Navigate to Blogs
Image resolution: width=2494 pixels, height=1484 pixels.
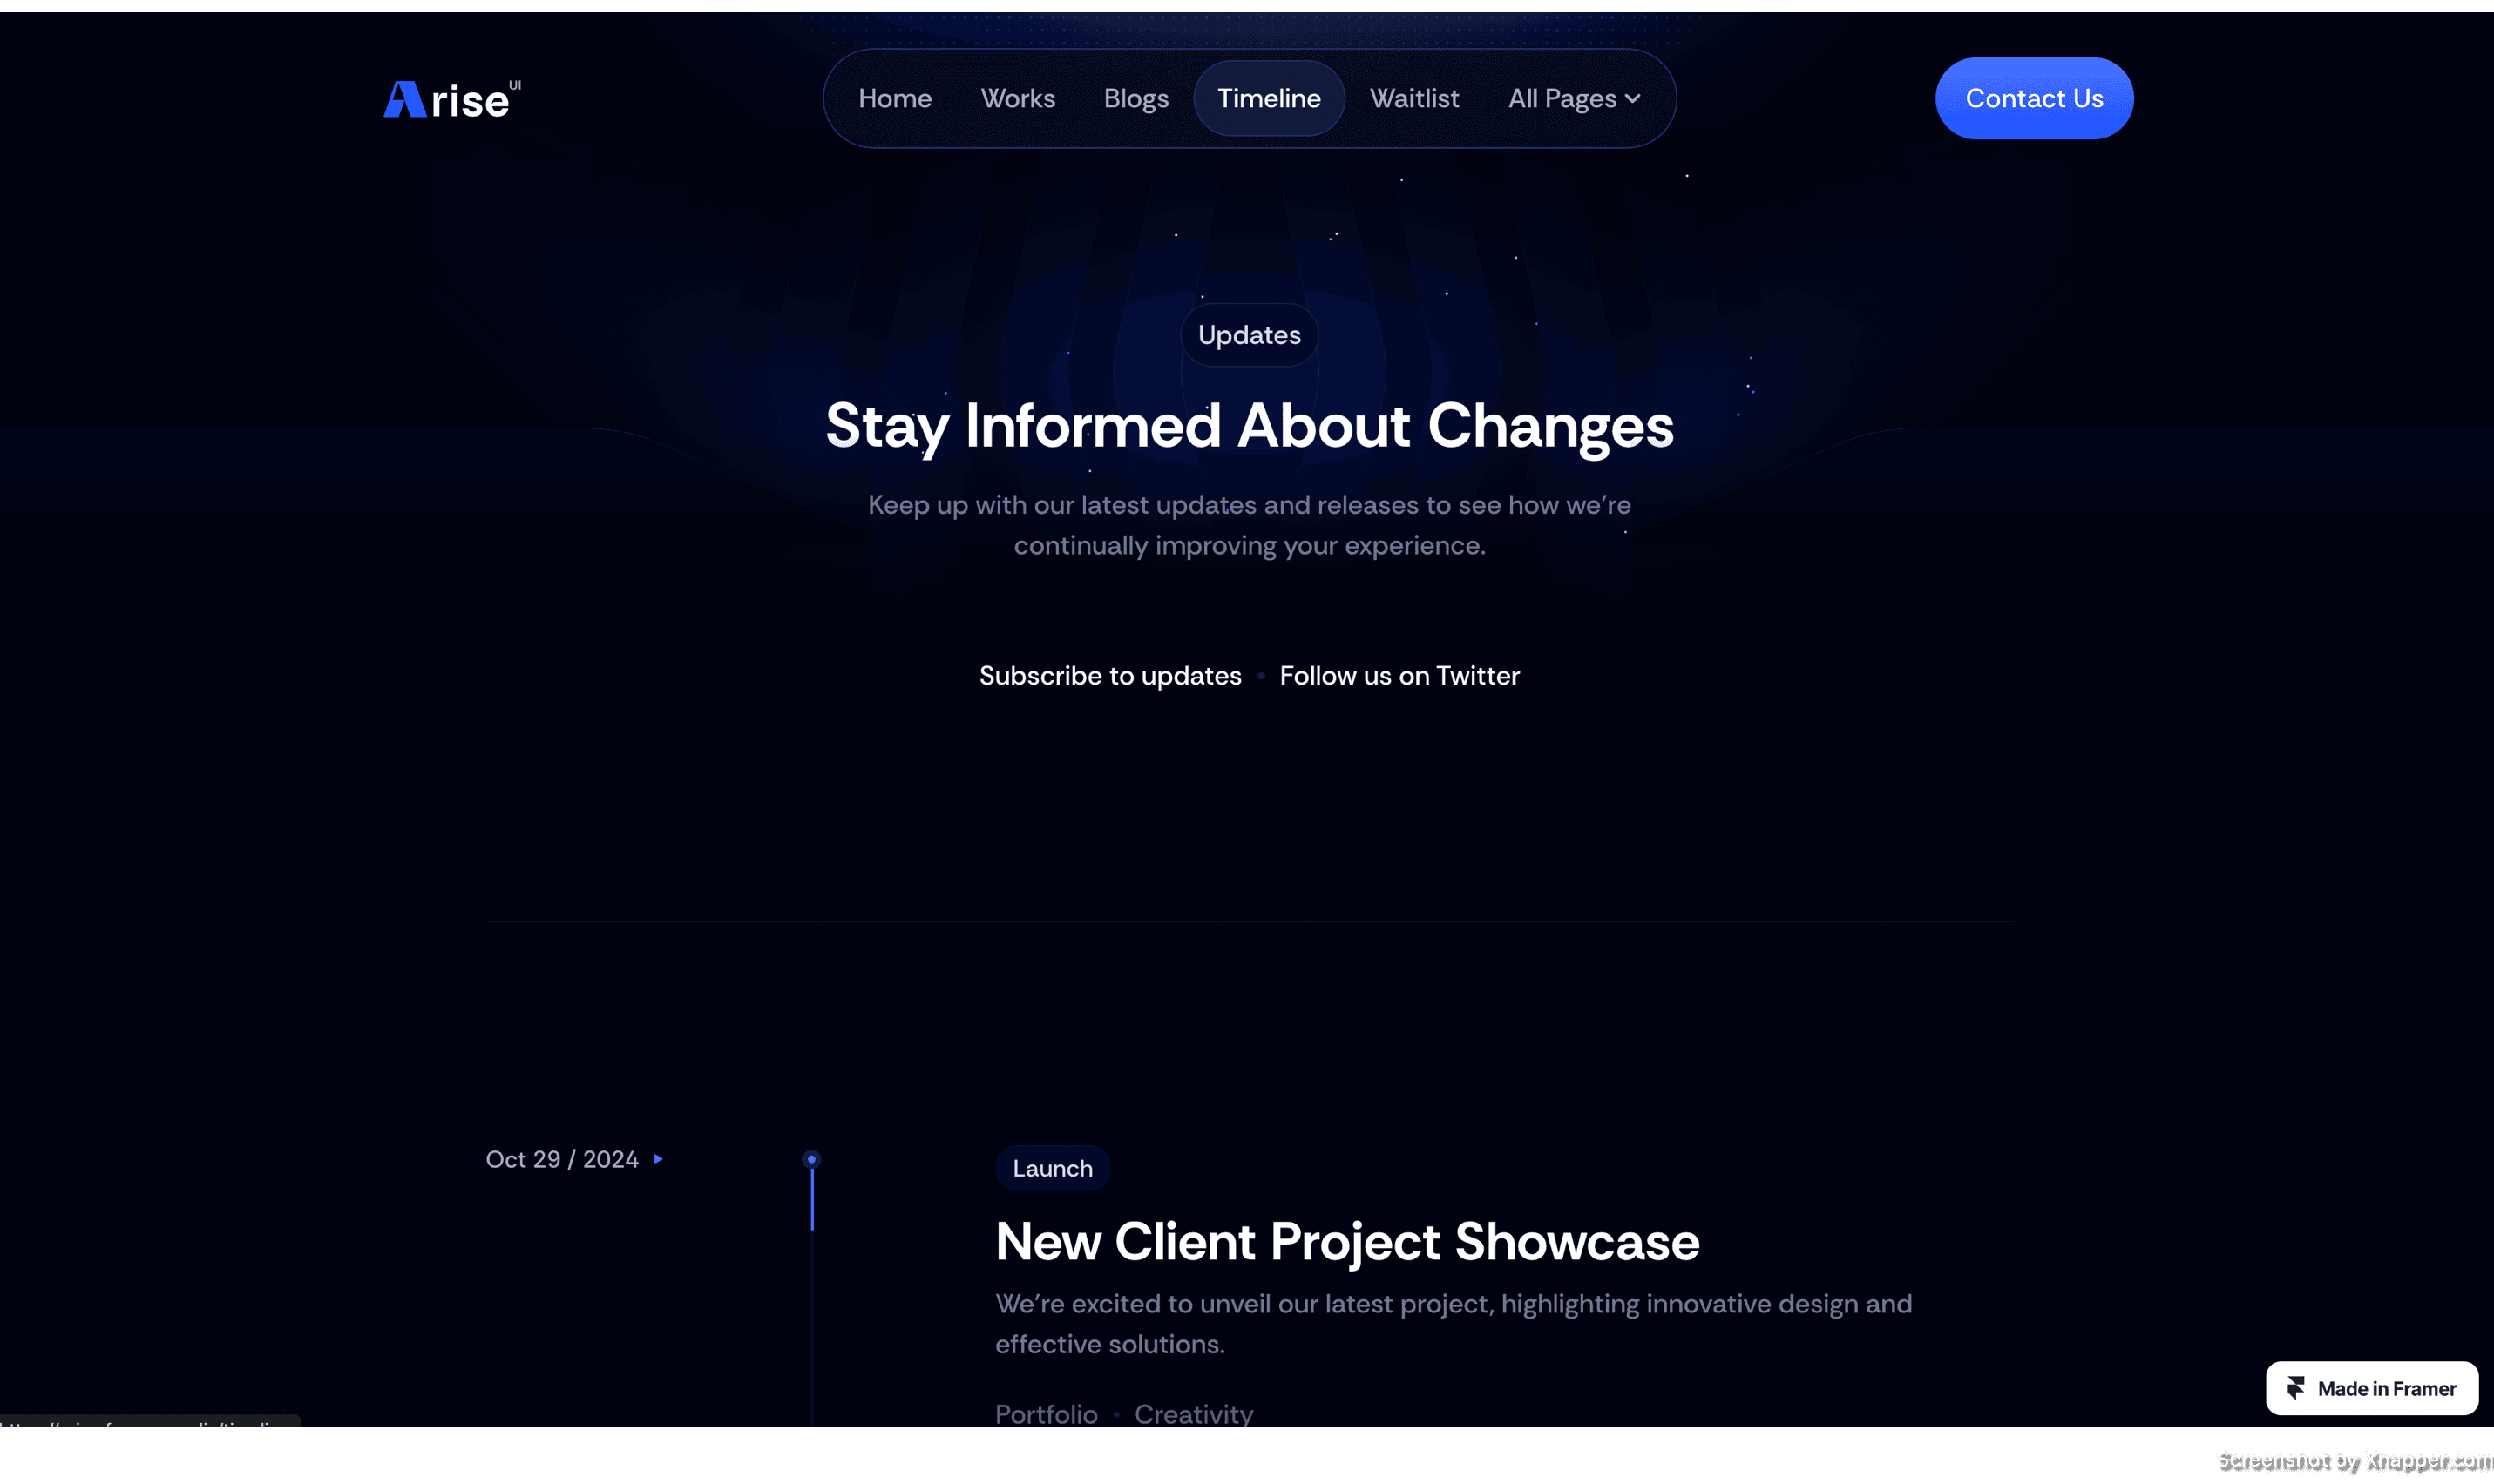click(1135, 99)
